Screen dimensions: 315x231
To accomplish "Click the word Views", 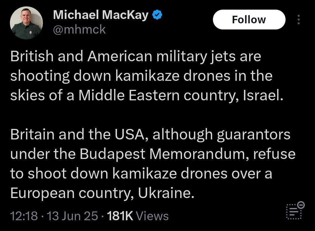I will (152, 216).
